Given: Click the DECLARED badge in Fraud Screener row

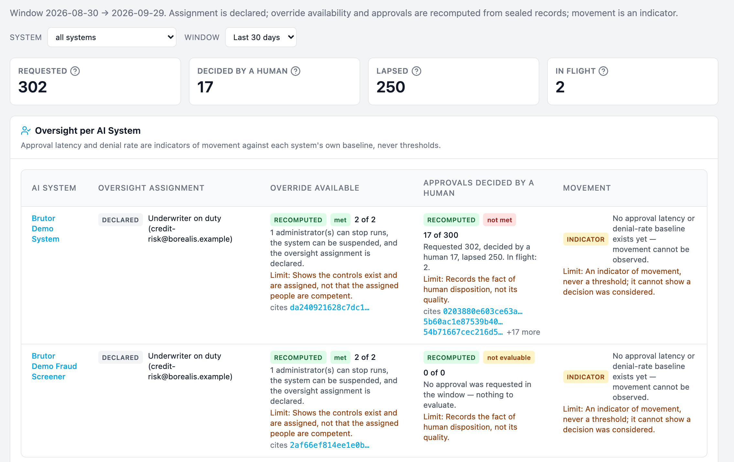Looking at the screenshot, I should pos(120,358).
